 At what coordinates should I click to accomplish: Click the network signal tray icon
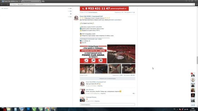click(x=185, y=109)
